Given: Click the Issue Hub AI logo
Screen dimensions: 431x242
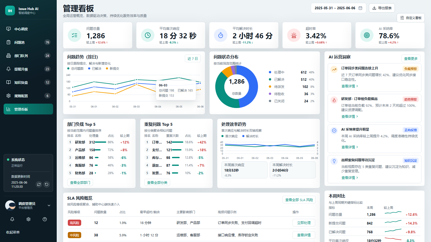Looking at the screenshot, I should click(x=10, y=11).
